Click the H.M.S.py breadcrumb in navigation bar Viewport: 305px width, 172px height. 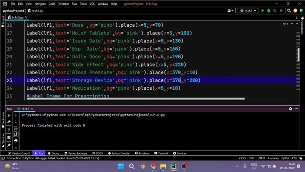35,11
